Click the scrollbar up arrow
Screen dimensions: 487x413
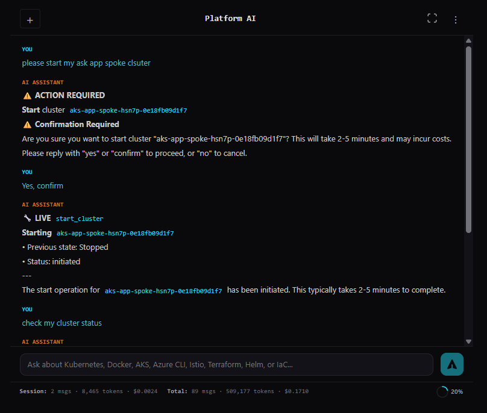(469, 41)
